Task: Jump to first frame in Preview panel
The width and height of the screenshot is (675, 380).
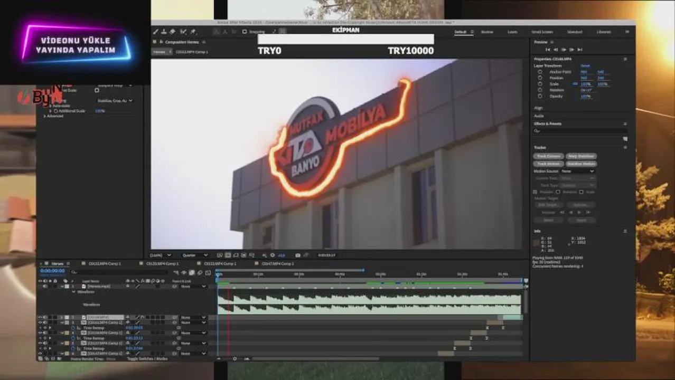Action: tap(548, 50)
